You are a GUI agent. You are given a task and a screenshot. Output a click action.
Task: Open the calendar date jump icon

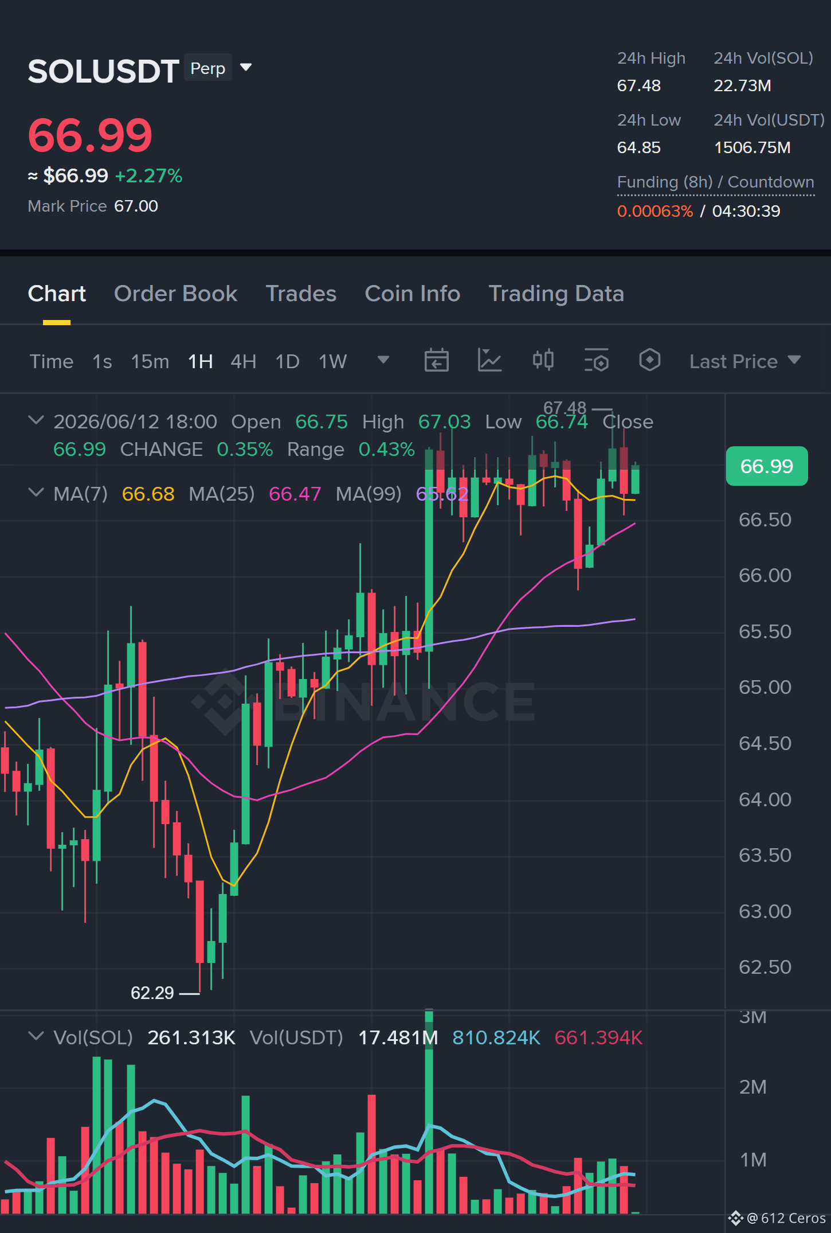[x=436, y=361]
